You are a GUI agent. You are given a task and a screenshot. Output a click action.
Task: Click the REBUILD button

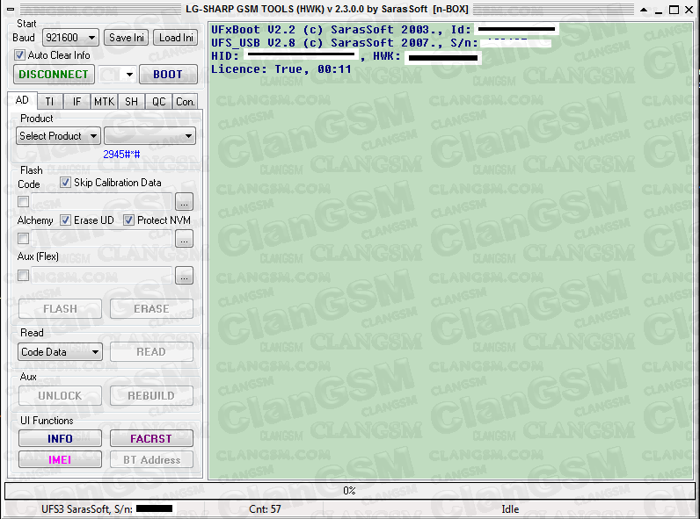click(x=151, y=395)
